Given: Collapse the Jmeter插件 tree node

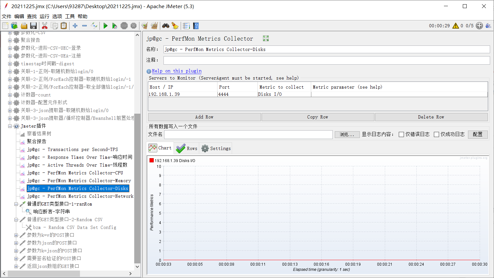Looking at the screenshot, I should pyautogui.click(x=10, y=126).
